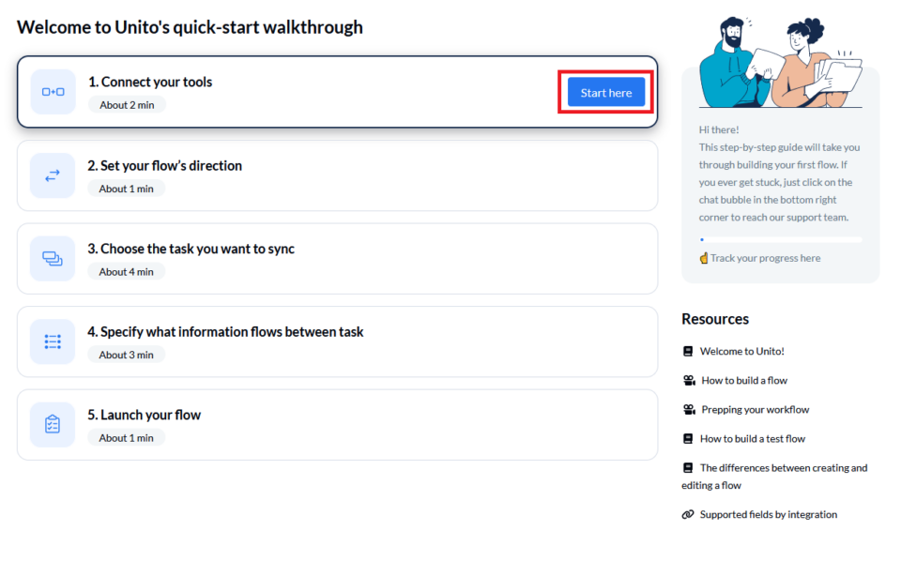Click the link icon beside Supported fields
The height and width of the screenshot is (561, 901).
(x=688, y=515)
